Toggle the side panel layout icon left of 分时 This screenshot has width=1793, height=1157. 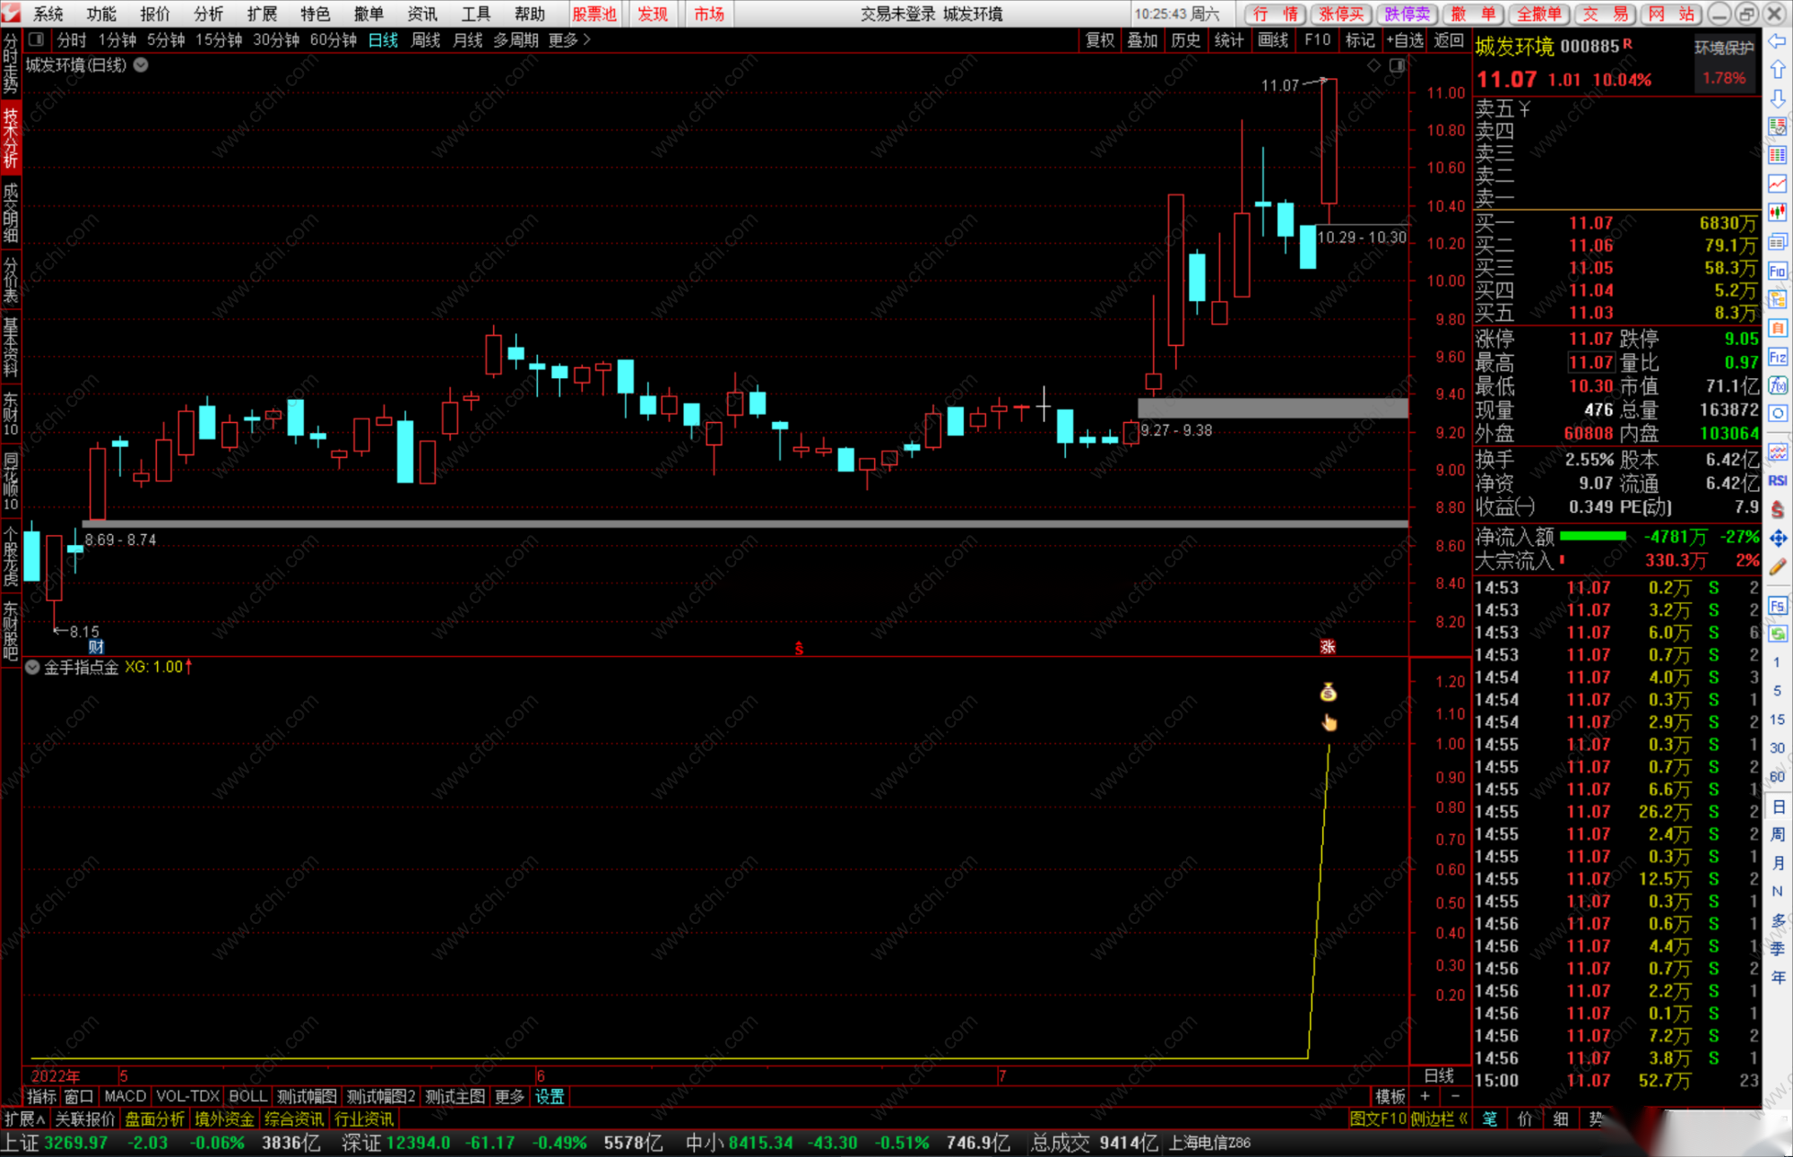pyautogui.click(x=36, y=39)
